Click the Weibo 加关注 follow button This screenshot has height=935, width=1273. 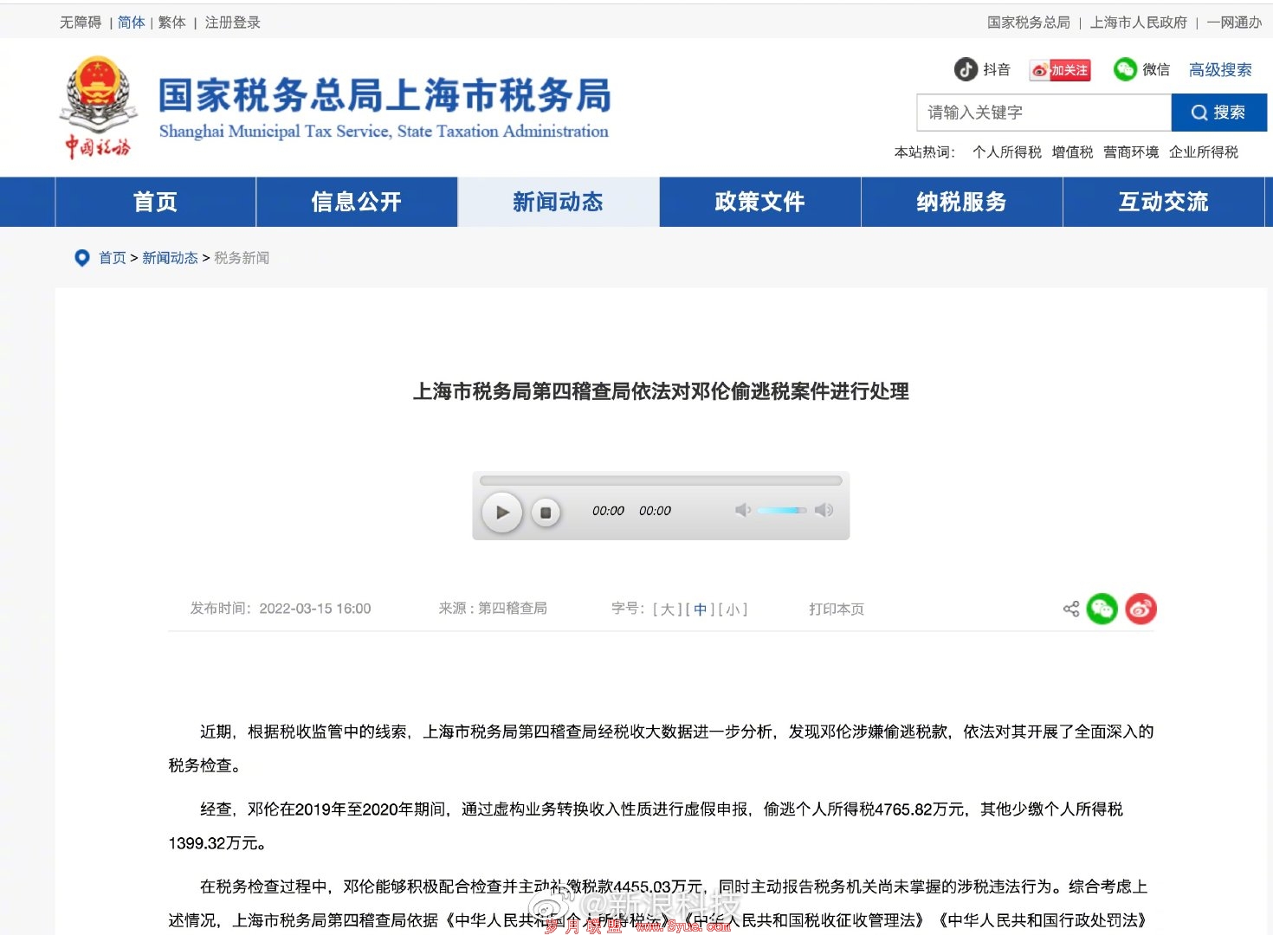1060,70
